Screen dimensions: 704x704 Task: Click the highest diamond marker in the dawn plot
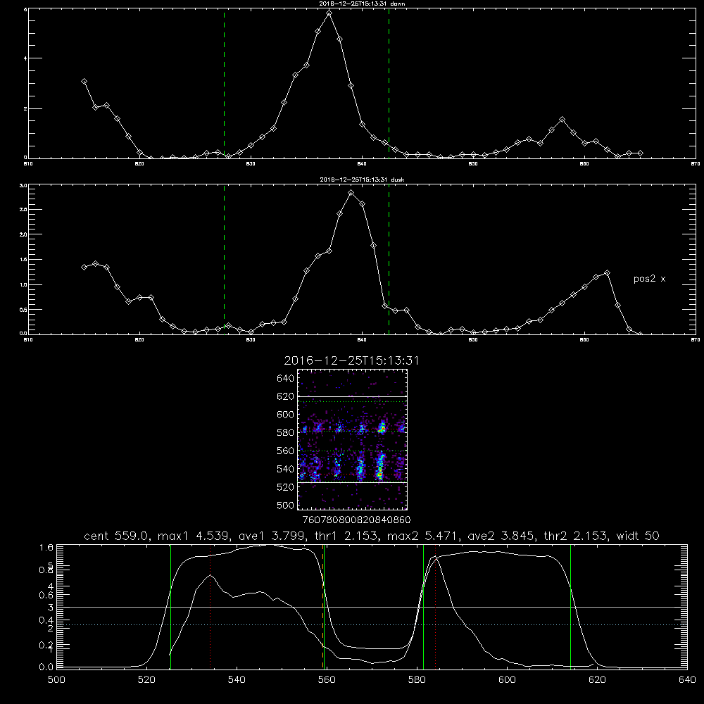click(x=329, y=13)
